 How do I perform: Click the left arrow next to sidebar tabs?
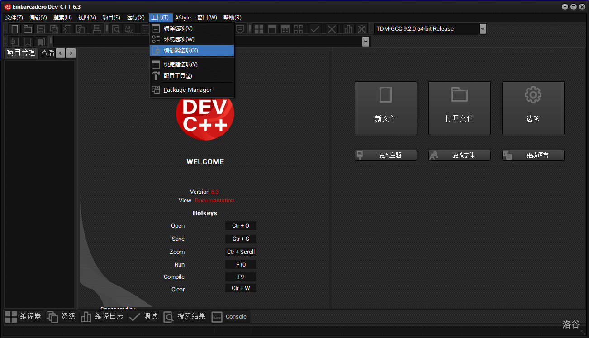[x=61, y=53]
